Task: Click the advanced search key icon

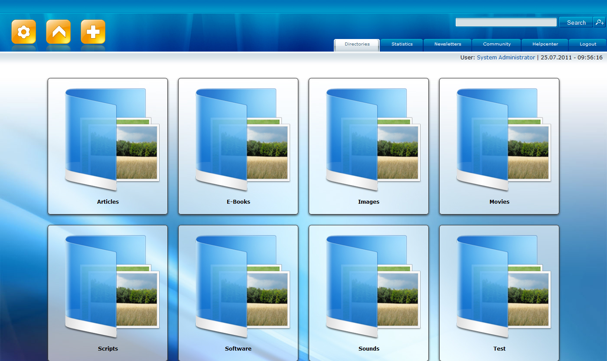Action: pyautogui.click(x=599, y=22)
